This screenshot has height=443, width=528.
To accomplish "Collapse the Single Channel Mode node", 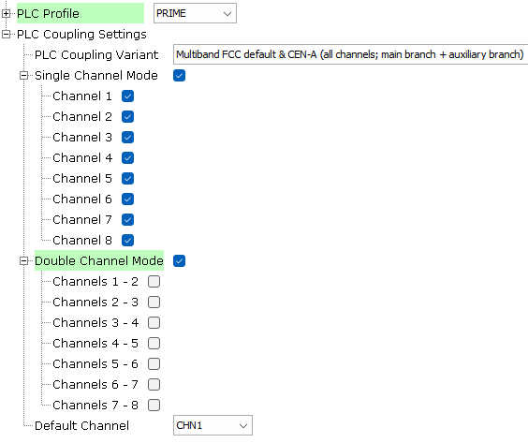I will point(24,76).
